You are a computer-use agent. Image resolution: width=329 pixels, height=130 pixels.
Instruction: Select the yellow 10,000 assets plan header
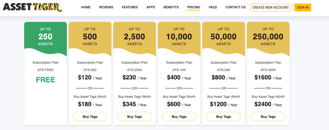179,37
